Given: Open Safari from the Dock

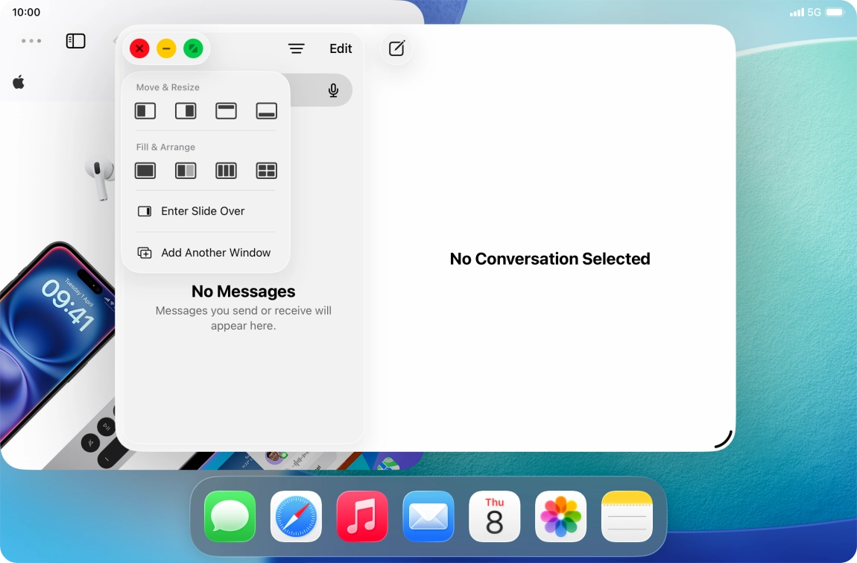Looking at the screenshot, I should (x=295, y=516).
